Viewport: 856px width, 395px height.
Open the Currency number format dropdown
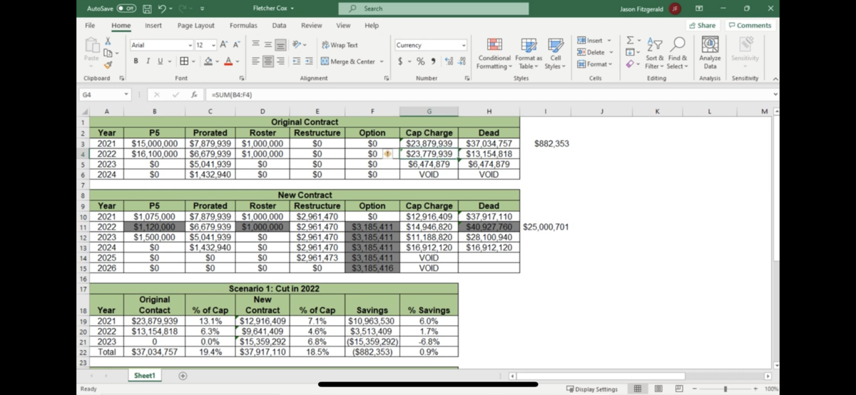click(x=463, y=45)
